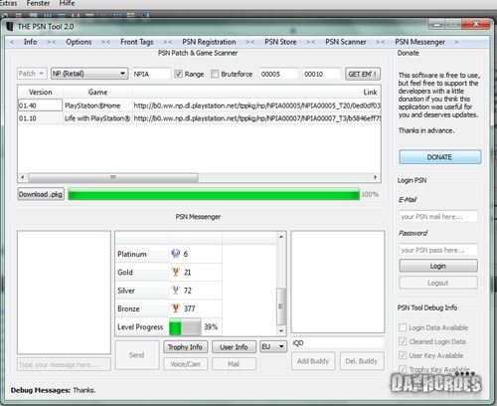The height and width of the screenshot is (406, 497).
Task: Click the Logout button
Action: tap(438, 283)
